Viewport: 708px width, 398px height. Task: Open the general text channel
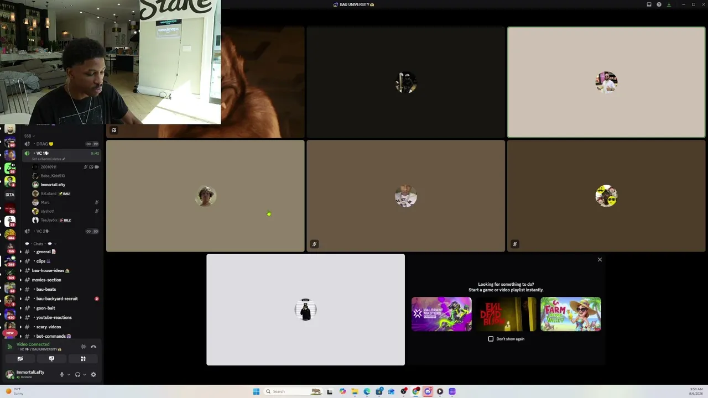pos(61,252)
